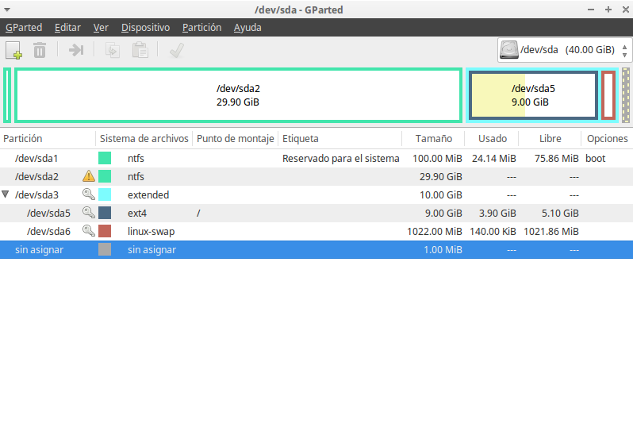633x435 pixels.
Task: Open the GParted menu
Action: (24, 28)
